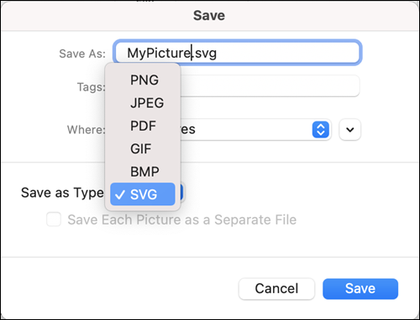420x320 pixels.
Task: Click the Tags: label
Action: point(92,87)
